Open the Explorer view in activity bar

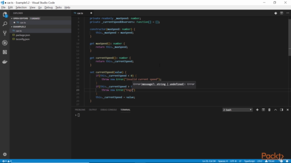pyautogui.click(x=5, y=14)
